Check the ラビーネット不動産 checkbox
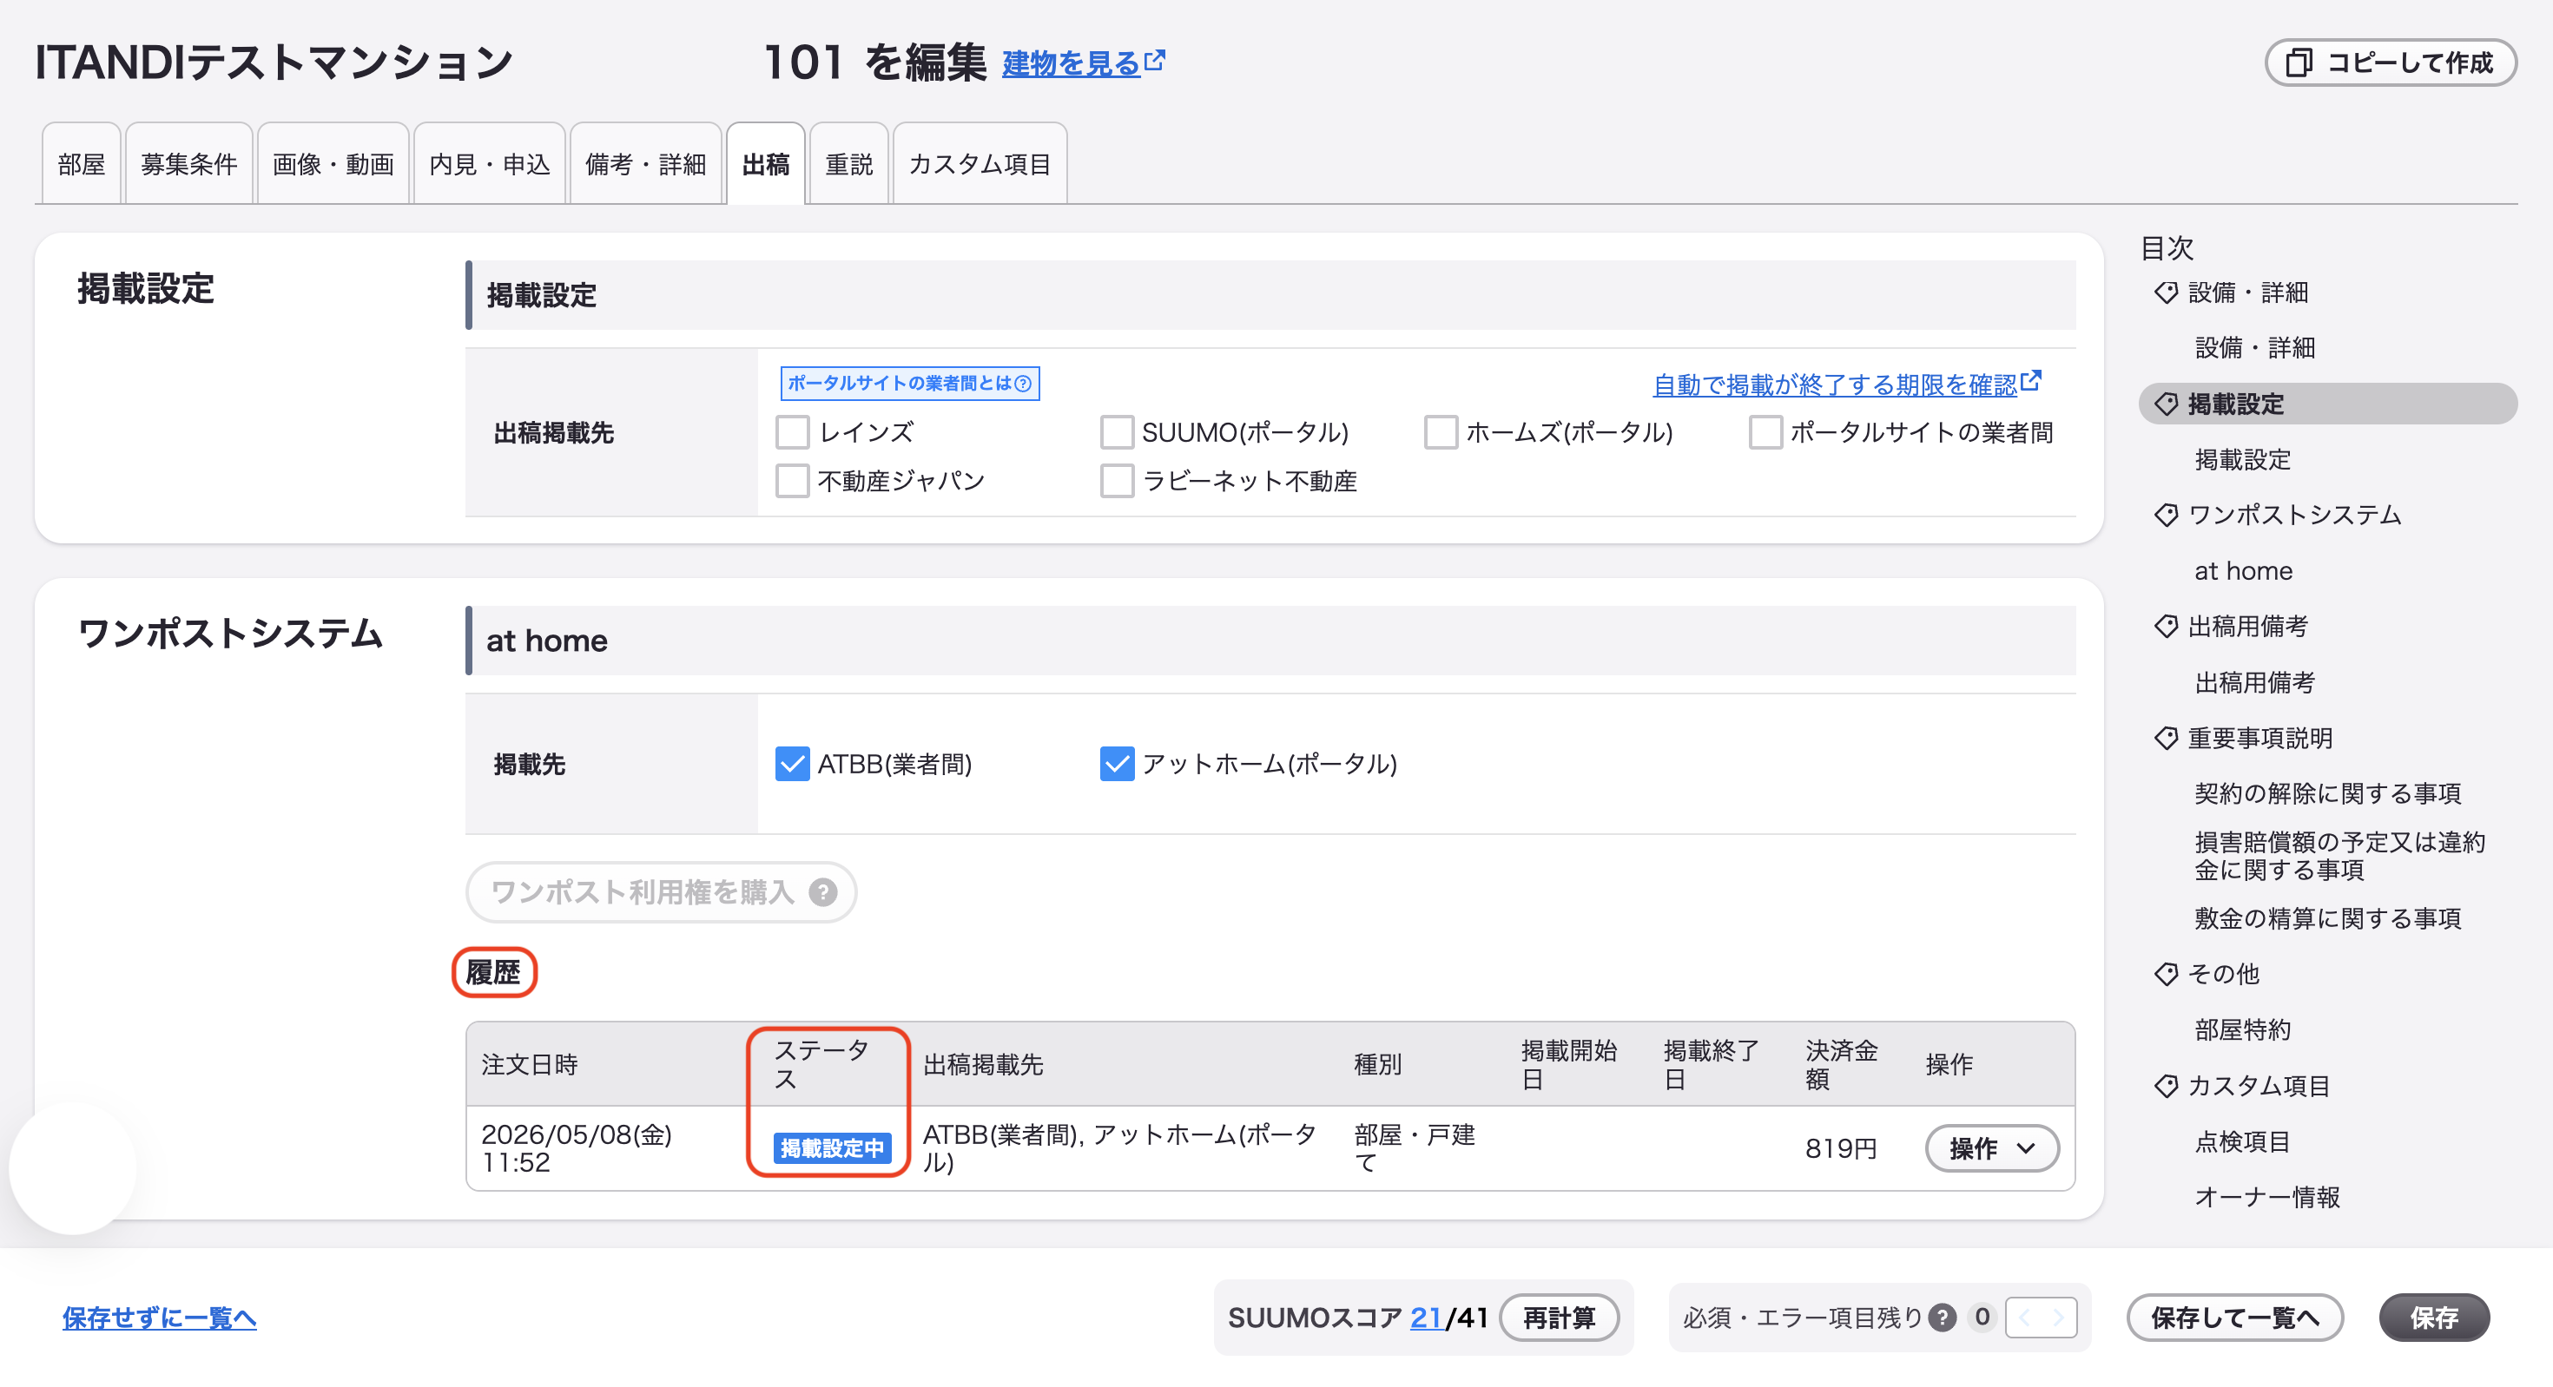Viewport: 2553px width, 1387px height. [1117, 481]
